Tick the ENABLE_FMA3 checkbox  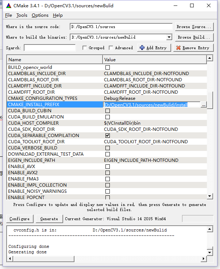point(108,179)
